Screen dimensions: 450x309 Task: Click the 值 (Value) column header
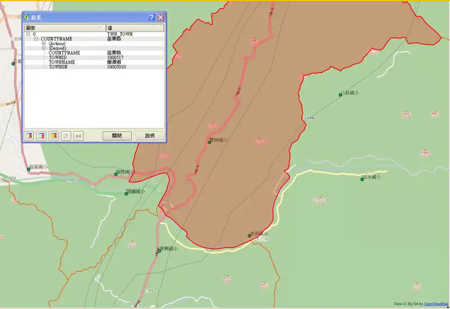135,28
